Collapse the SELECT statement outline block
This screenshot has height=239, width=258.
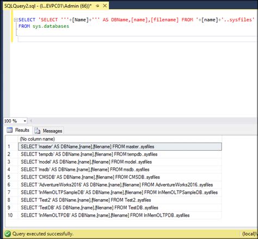point(16,20)
